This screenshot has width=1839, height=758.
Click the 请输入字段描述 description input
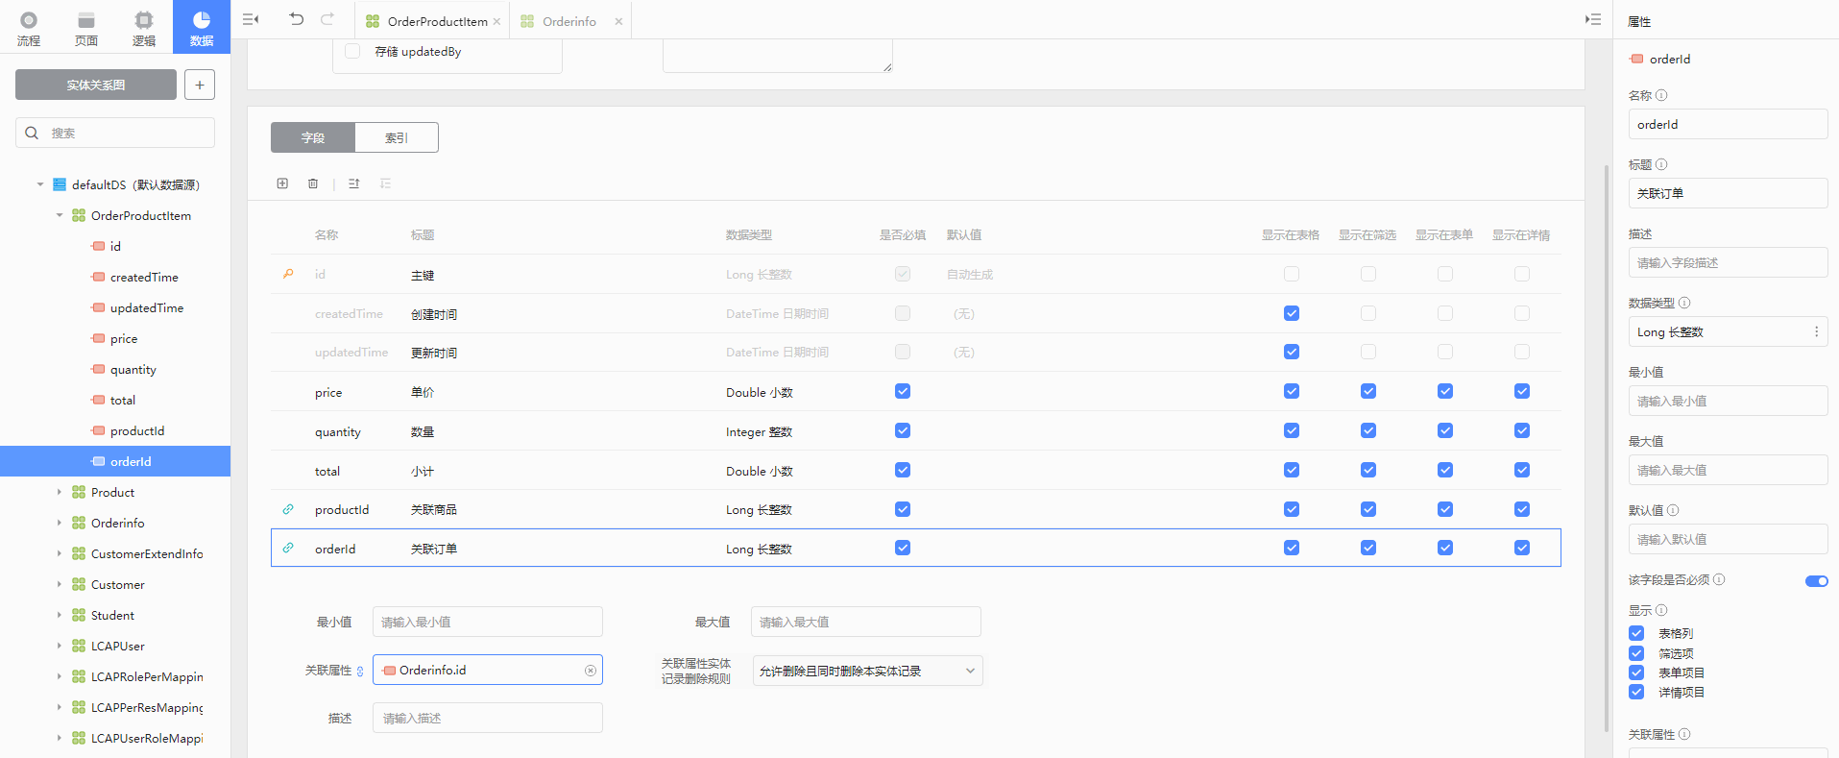(1728, 262)
